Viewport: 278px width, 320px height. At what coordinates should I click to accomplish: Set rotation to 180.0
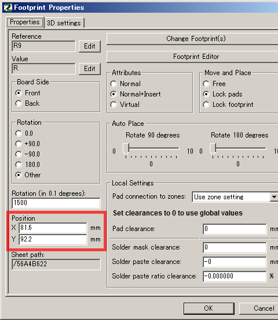tap(28, 165)
